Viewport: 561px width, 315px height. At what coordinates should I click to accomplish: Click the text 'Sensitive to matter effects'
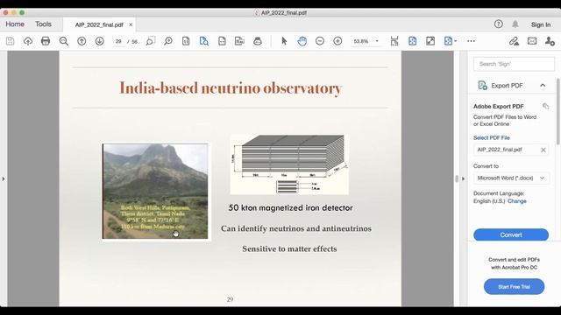289,248
